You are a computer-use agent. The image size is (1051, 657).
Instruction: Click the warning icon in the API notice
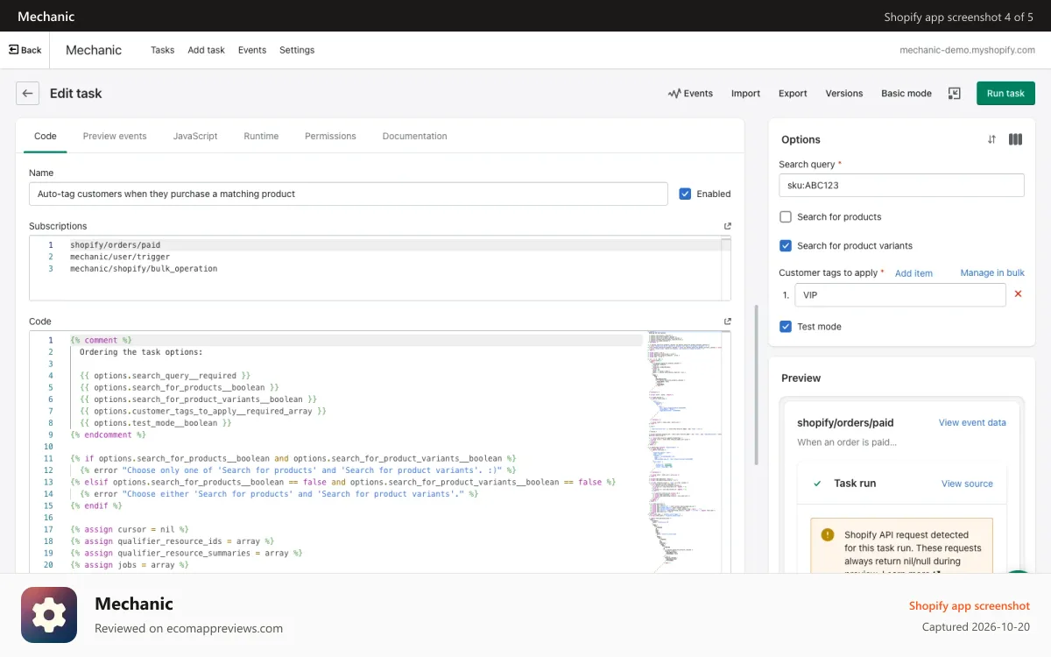[x=828, y=534]
